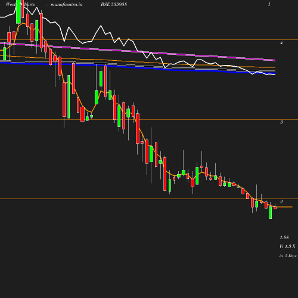The image size is (298, 298).
Task: Click the volume text 'V: 1.3 X'
Action: (x=287, y=246)
